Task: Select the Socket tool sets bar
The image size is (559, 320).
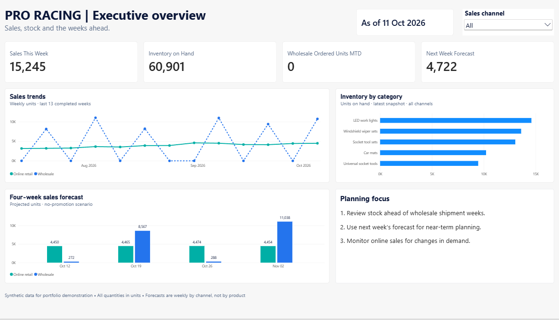Action: (448, 142)
